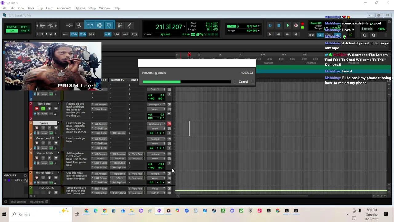The height and width of the screenshot is (222, 394).
Task: Open the AudioSuite menu
Action: coord(64,8)
